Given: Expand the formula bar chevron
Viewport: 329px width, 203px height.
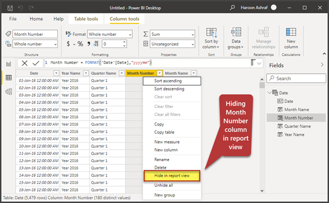Looking at the screenshot, I should [259, 63].
